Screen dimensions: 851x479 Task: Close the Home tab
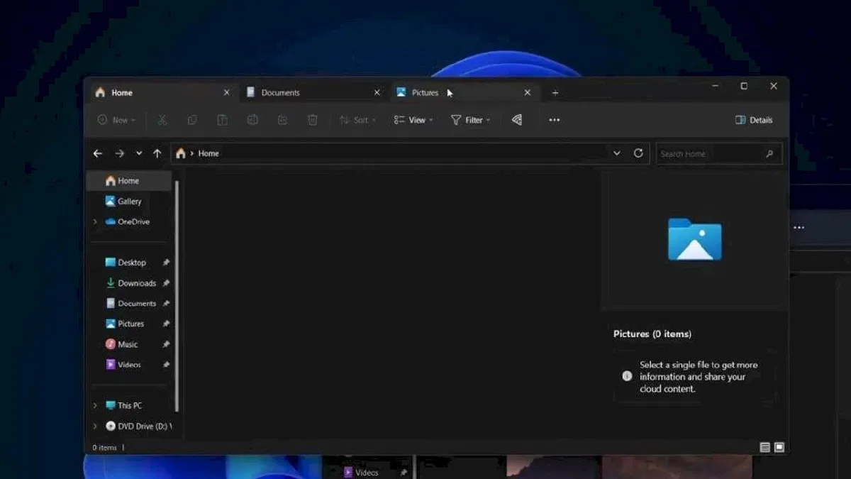pos(227,92)
